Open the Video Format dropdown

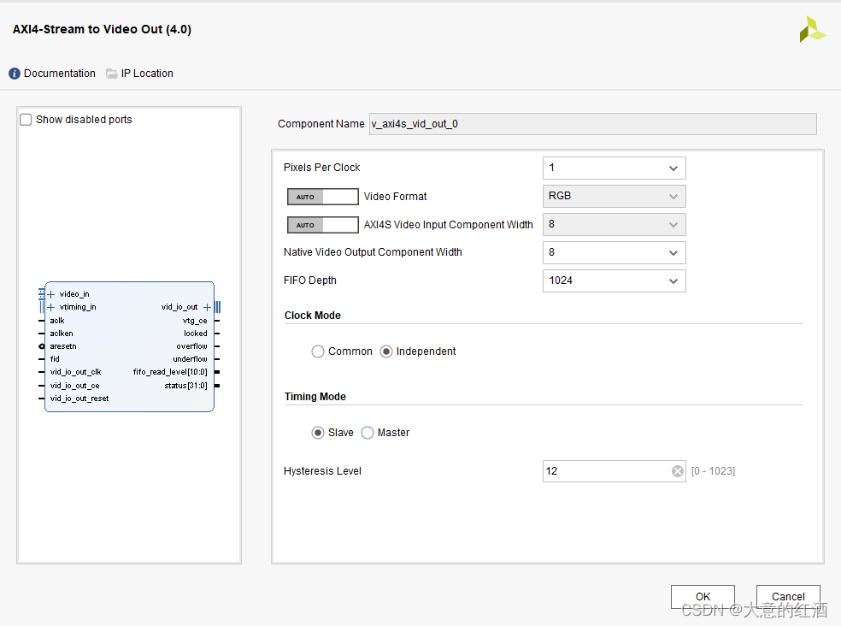click(x=614, y=196)
